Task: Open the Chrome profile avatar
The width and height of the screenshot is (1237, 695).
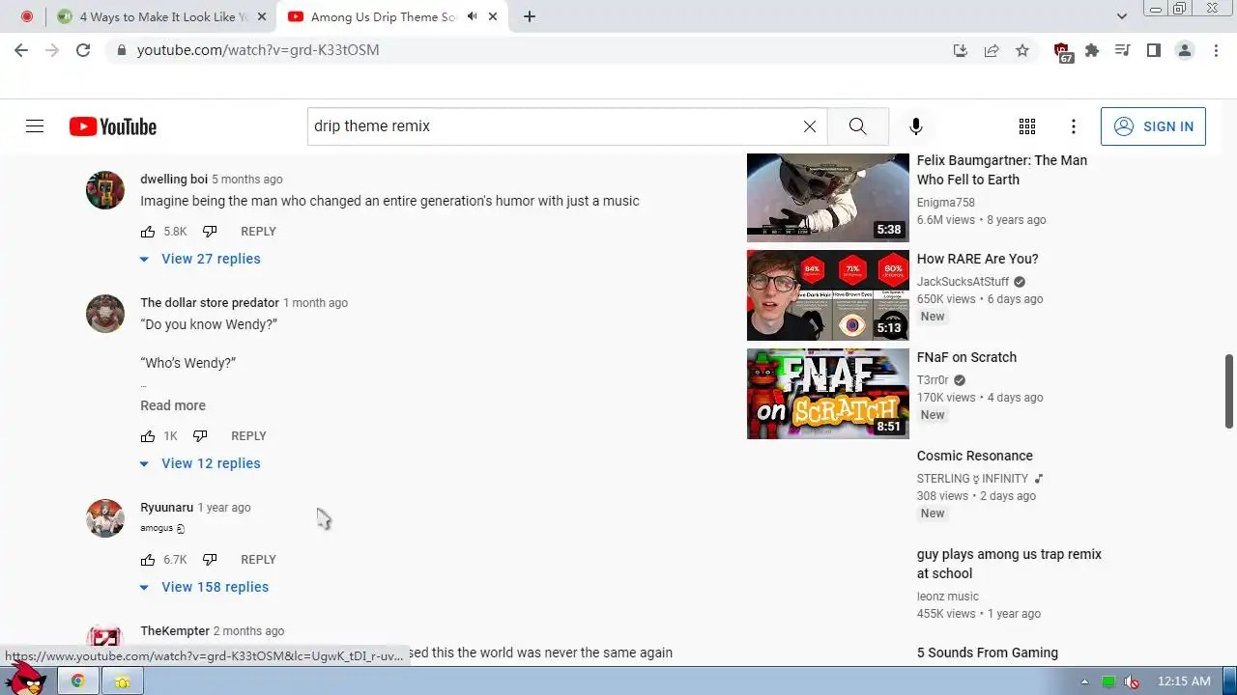Action: click(1184, 50)
